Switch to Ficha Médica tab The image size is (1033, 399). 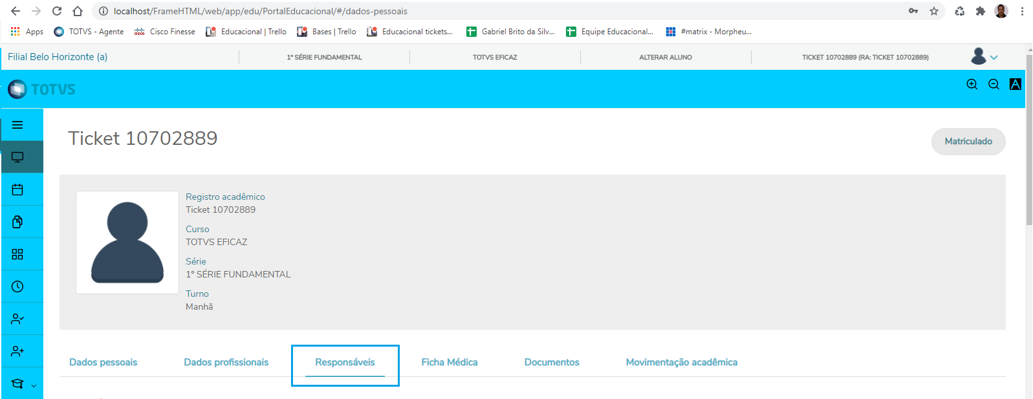tap(450, 362)
